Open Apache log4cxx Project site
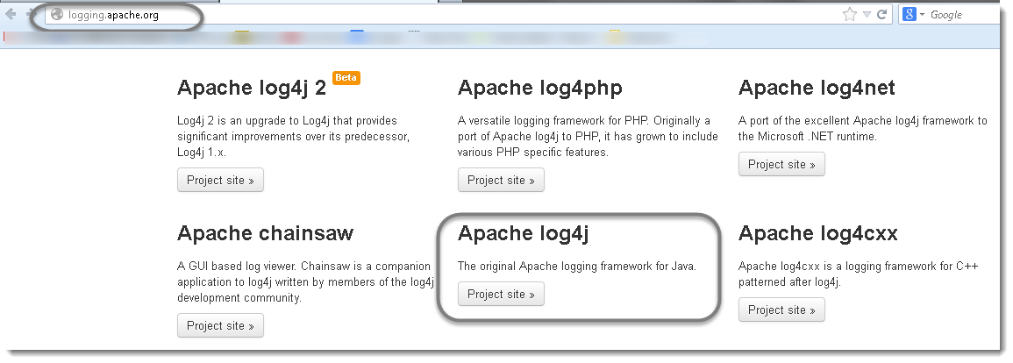Image resolution: width=1013 pixels, height=363 pixels. (x=781, y=310)
